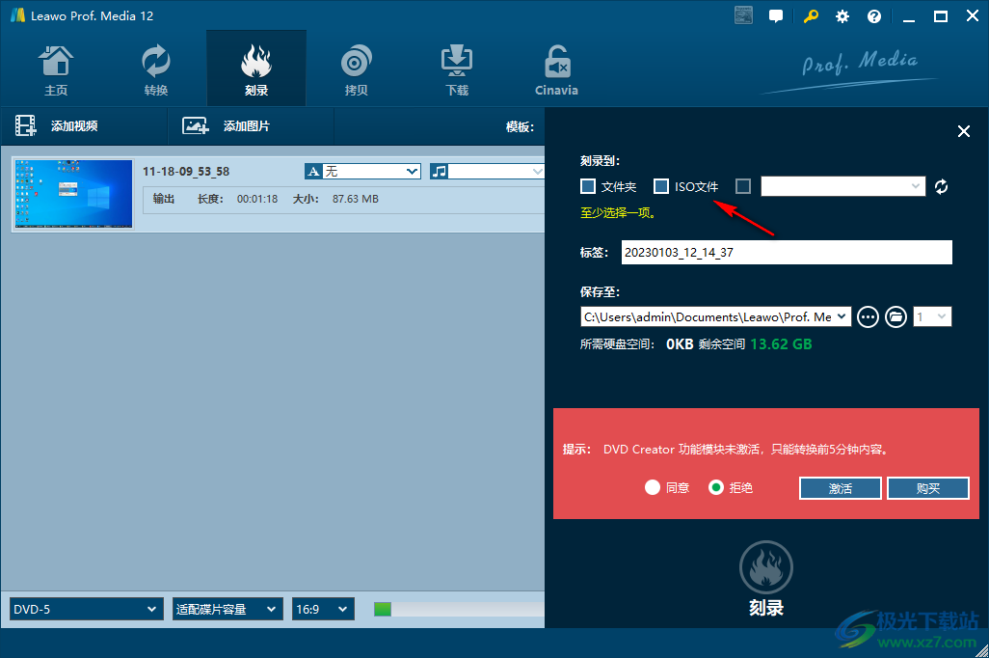Open the 16:9 aspect ratio dropdown
The width and height of the screenshot is (989, 658).
tap(323, 610)
